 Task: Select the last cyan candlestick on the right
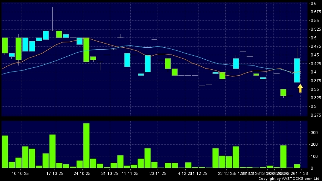(297, 70)
